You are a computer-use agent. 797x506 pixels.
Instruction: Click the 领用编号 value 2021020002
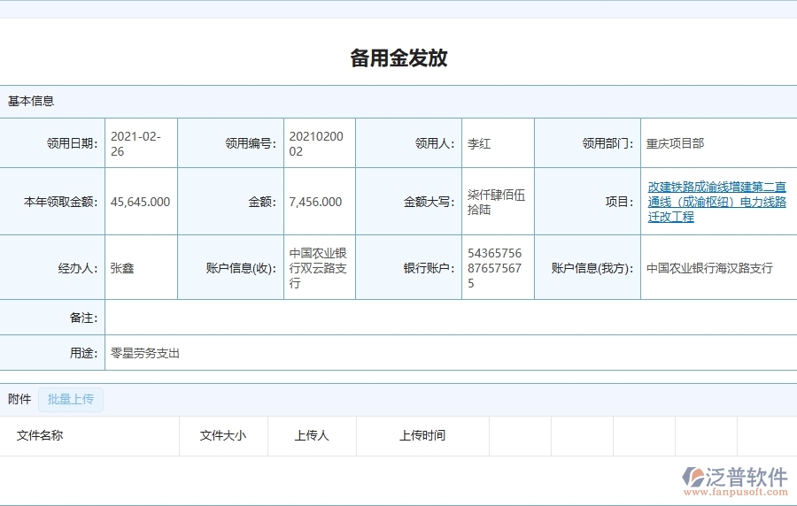318,143
